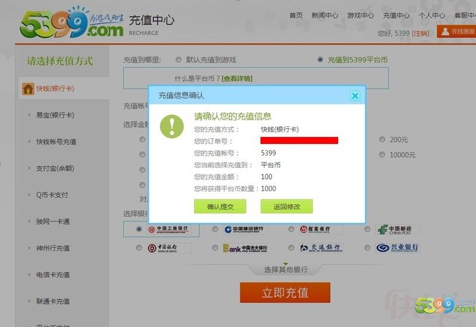Select 中国工商银行 radio button
This screenshot has height=327, width=476.
tap(139, 229)
